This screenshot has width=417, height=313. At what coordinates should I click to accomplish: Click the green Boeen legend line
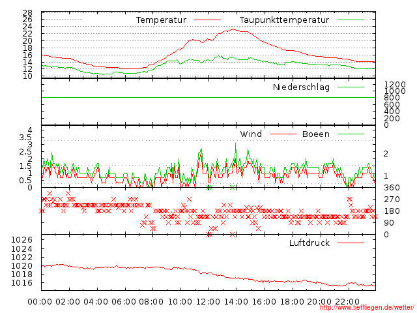(x=351, y=134)
